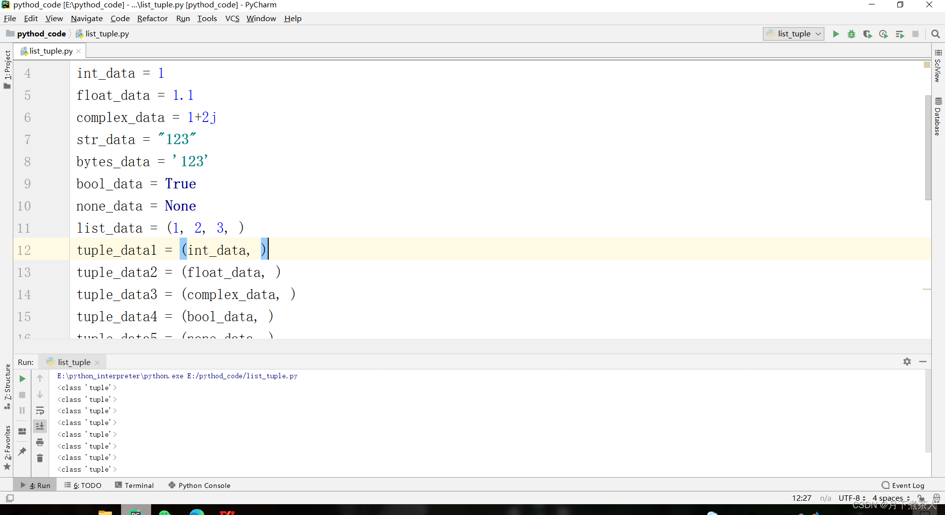Screen dimensions: 945x515
Task: Run list_tuple with the toolbar Run button
Action: [836, 34]
